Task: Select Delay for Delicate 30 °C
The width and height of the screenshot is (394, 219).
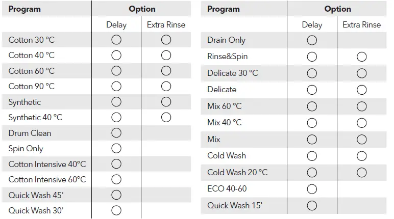Action: point(312,73)
